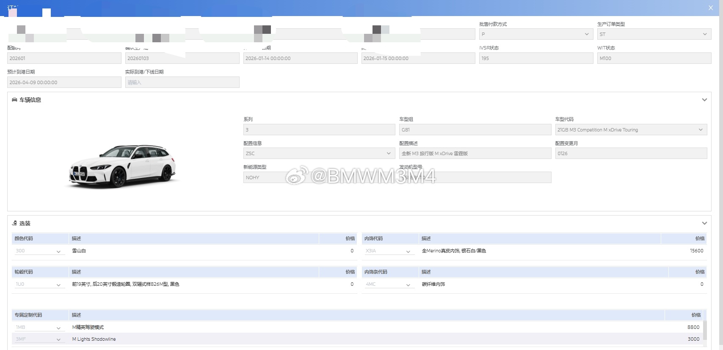This screenshot has height=350, width=723.
Task: Open the 轮毂代码 1U0 dropdown
Action: [39, 284]
